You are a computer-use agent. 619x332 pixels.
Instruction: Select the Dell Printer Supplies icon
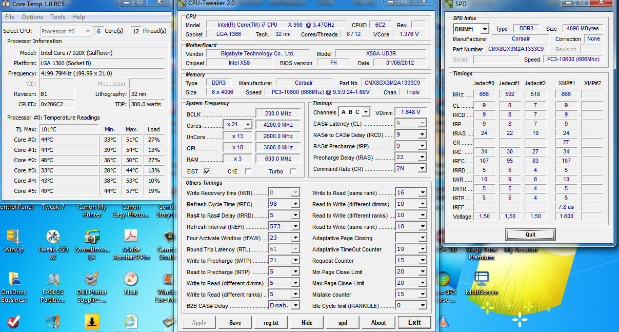pyautogui.click(x=92, y=279)
